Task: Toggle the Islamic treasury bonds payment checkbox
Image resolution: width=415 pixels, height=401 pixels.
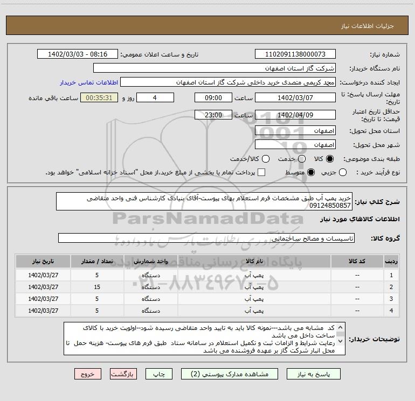Action: coord(261,172)
